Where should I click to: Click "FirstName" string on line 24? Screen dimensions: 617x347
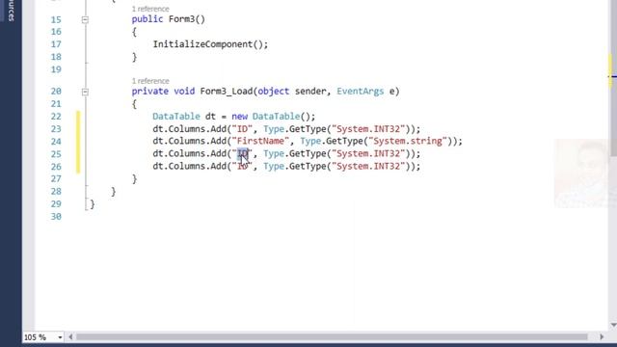pyautogui.click(x=260, y=141)
